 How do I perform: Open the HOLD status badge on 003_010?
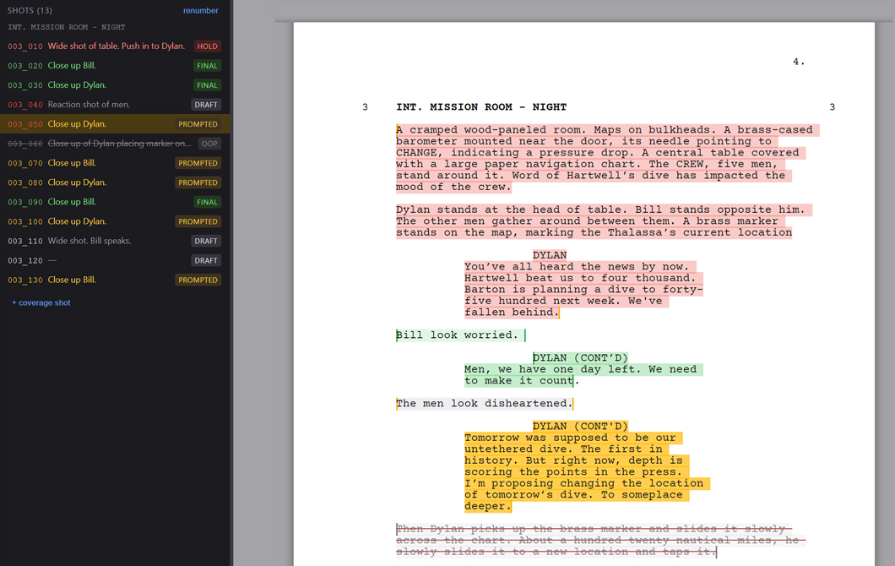[207, 46]
